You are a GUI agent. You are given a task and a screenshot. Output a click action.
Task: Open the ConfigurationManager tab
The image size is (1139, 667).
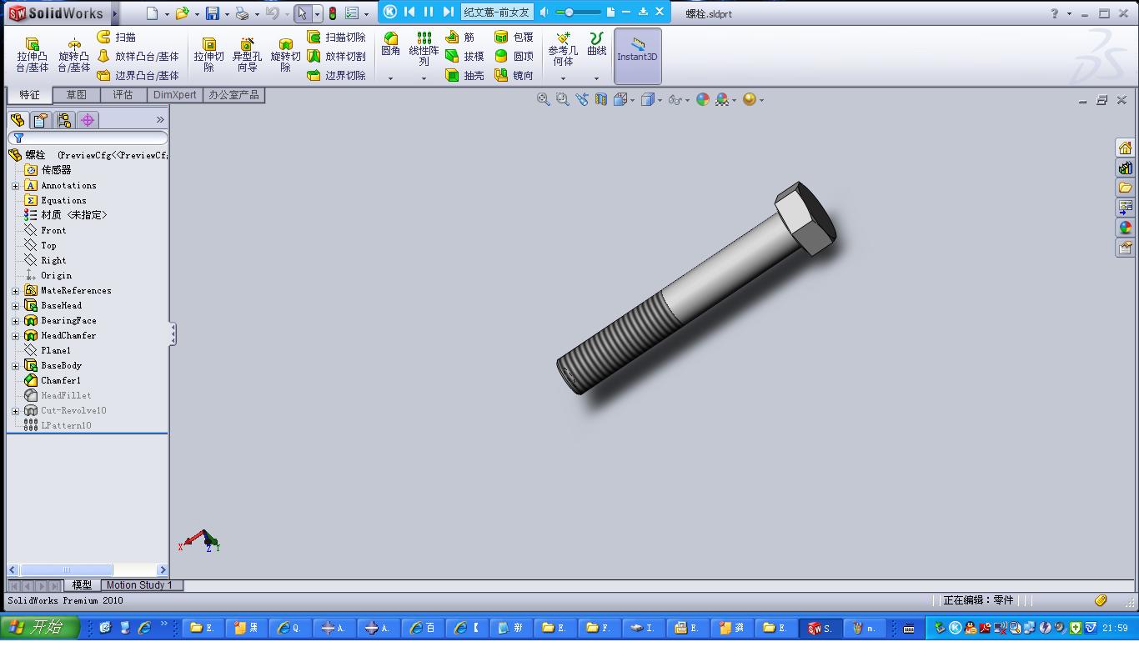tap(64, 120)
